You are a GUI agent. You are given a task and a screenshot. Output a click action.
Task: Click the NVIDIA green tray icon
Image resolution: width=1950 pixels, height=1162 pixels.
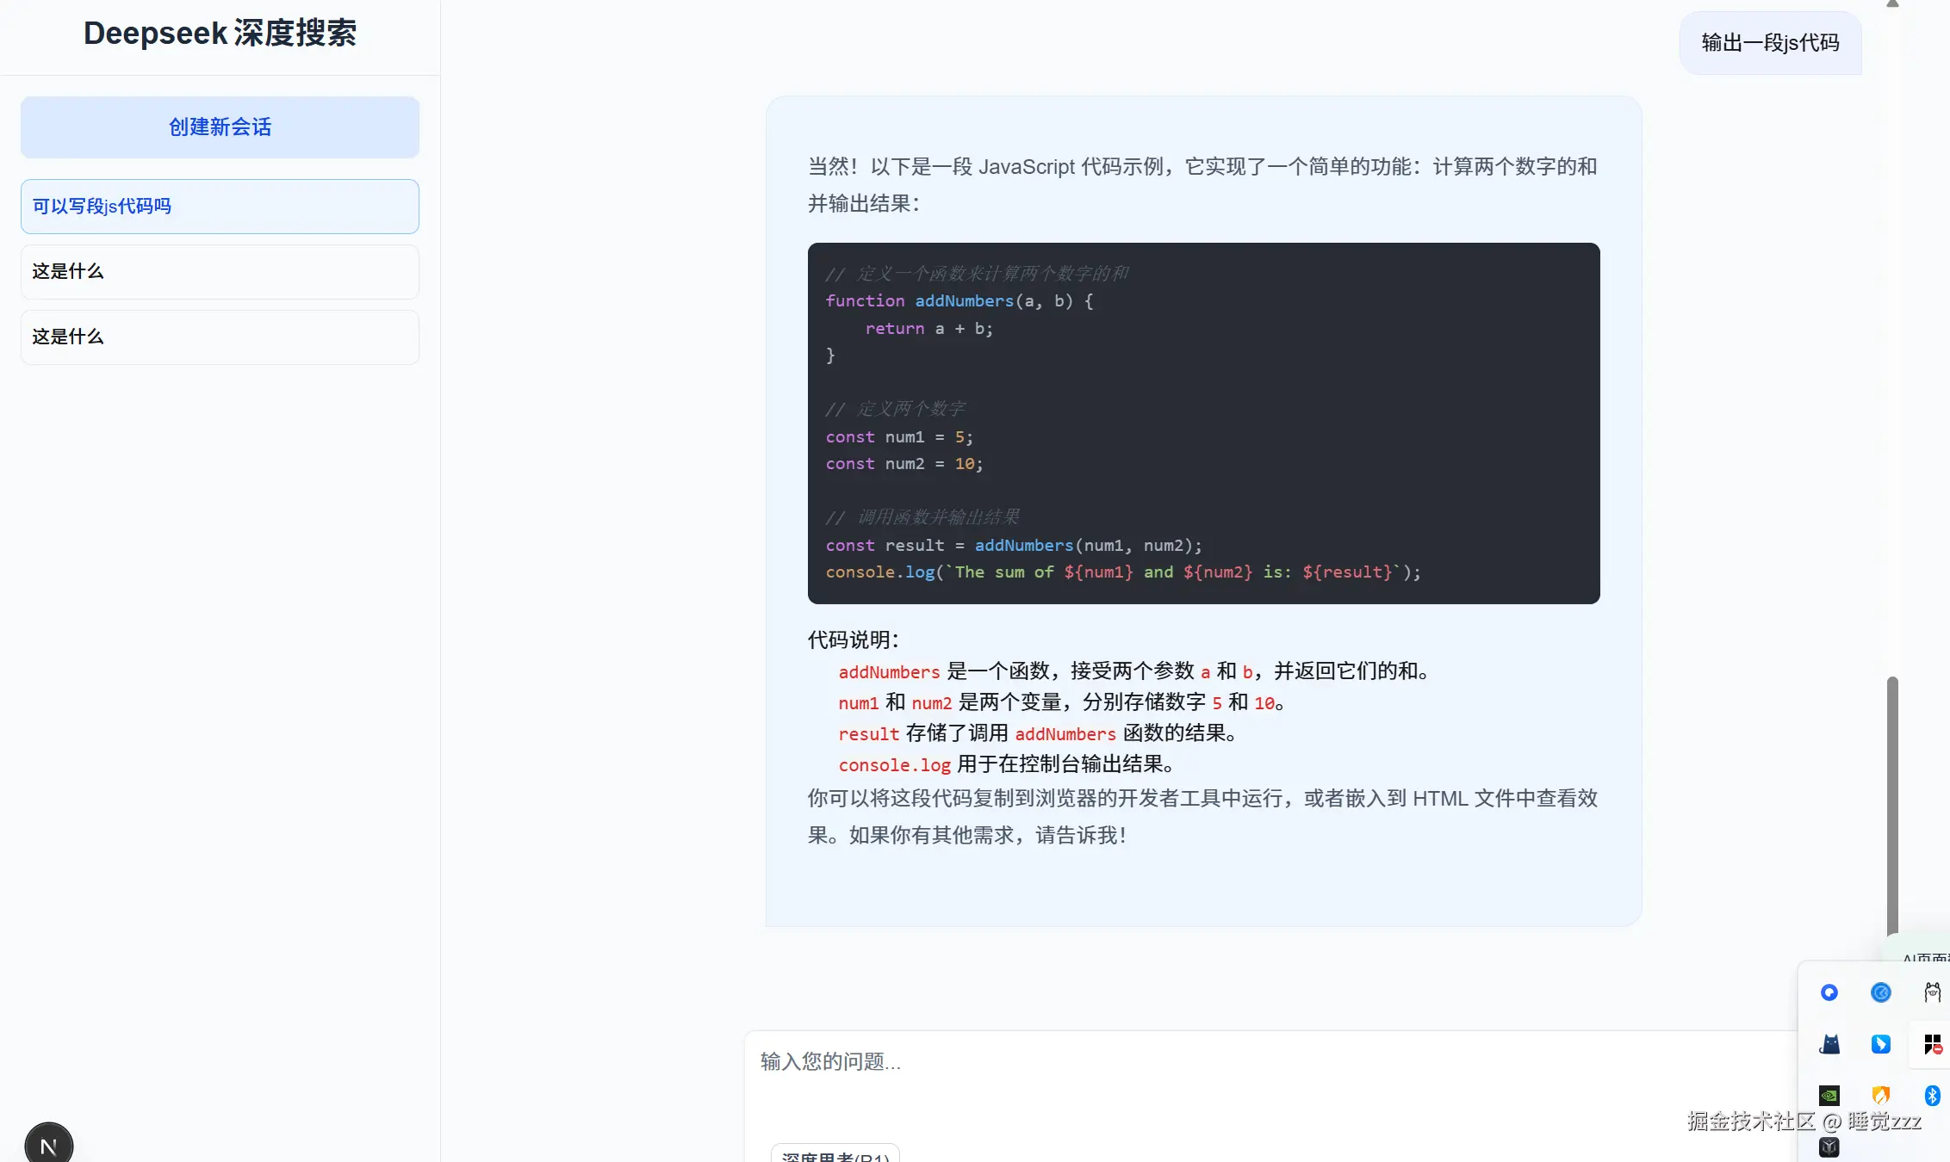(x=1829, y=1096)
